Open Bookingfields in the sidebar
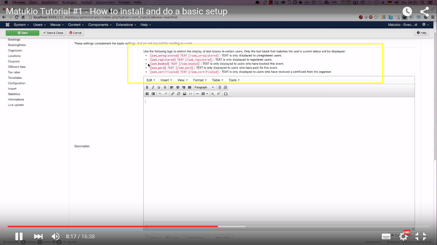 [17, 45]
